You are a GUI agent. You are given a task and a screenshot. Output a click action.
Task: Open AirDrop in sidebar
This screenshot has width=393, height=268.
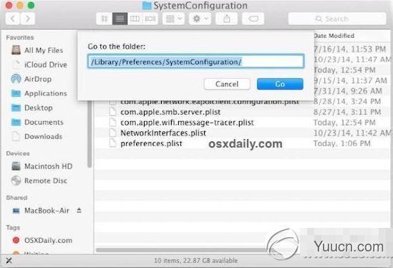point(31,79)
